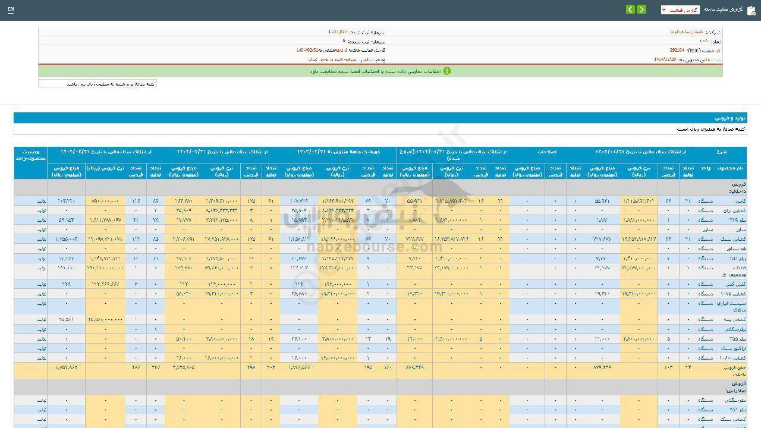Open the report type dropdown
The height and width of the screenshot is (428, 761).
click(x=680, y=10)
